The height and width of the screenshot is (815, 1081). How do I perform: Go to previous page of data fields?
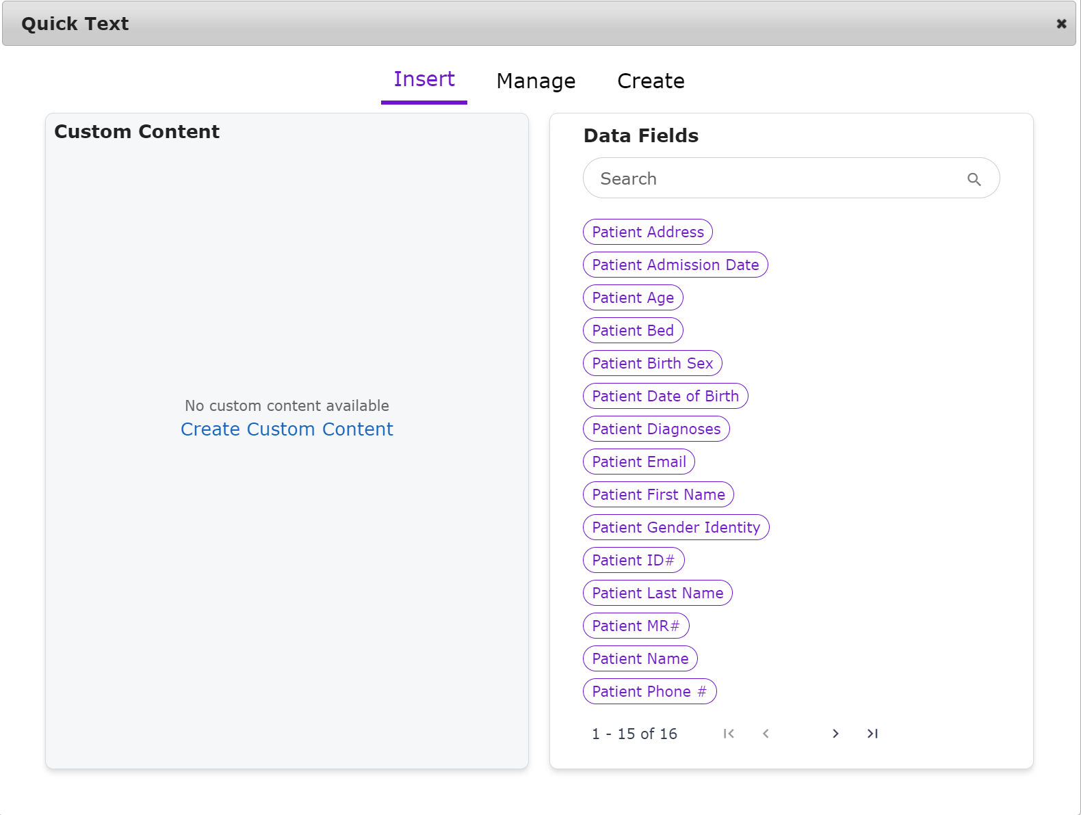[766, 734]
